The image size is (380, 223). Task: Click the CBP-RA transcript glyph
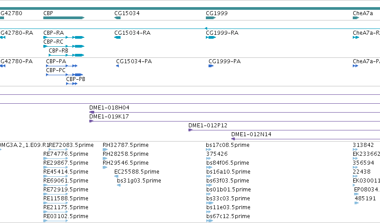tap(64, 37)
